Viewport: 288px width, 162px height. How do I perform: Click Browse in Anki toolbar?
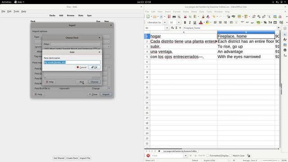(71, 15)
